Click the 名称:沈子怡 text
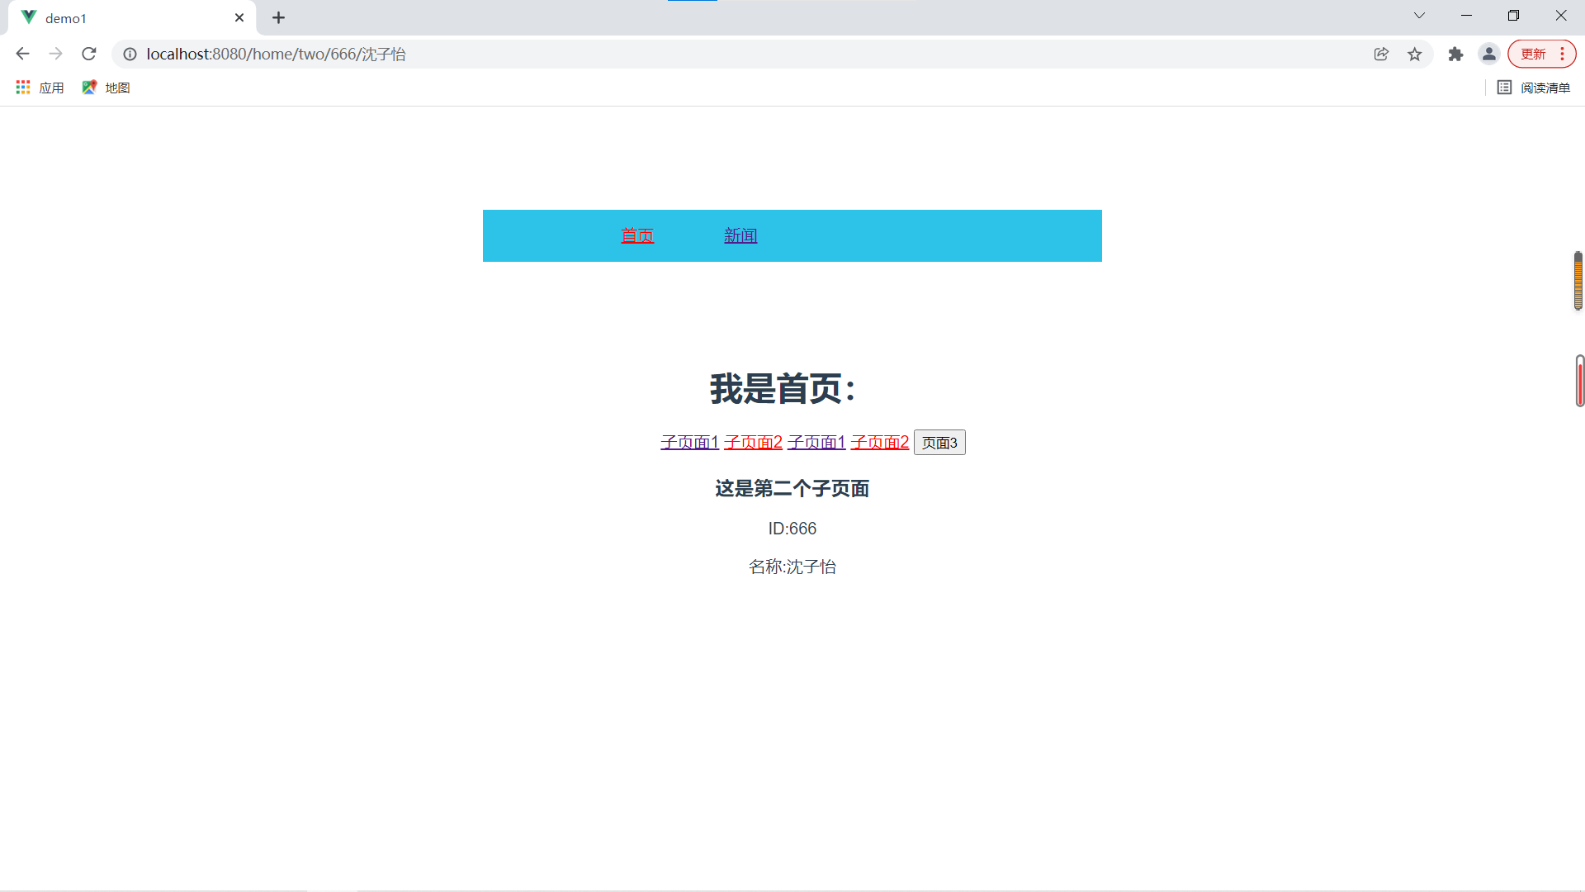This screenshot has width=1585, height=892. [x=792, y=567]
